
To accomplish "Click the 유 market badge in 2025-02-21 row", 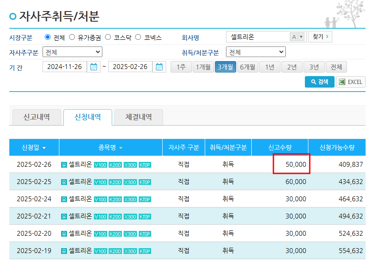I will click(64, 217).
